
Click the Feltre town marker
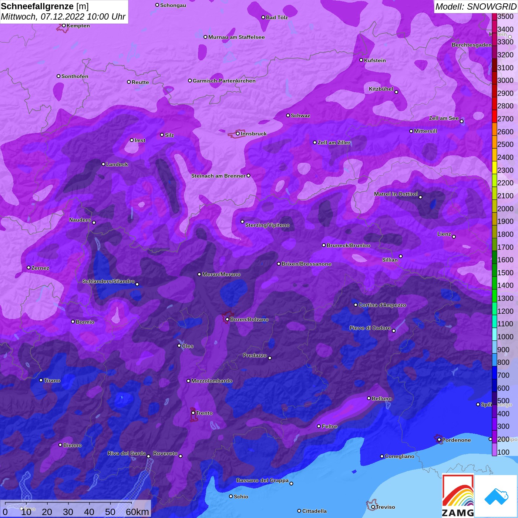[x=319, y=426]
